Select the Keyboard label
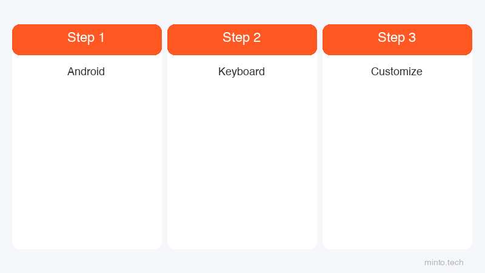485x273 pixels. click(x=241, y=72)
